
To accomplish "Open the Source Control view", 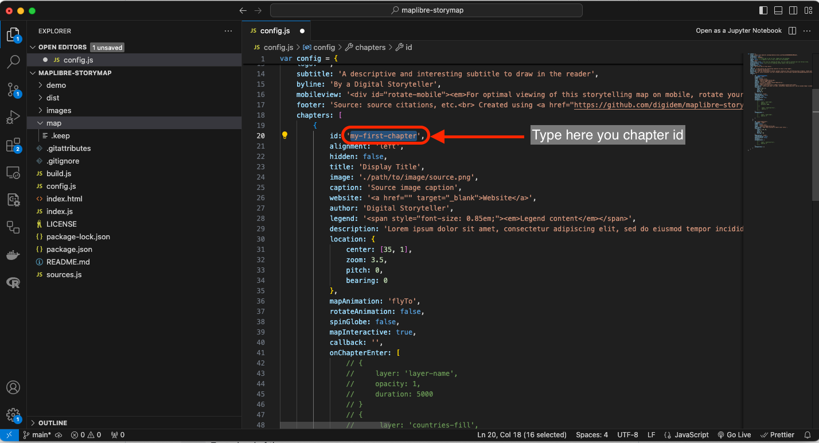I will [x=13, y=90].
